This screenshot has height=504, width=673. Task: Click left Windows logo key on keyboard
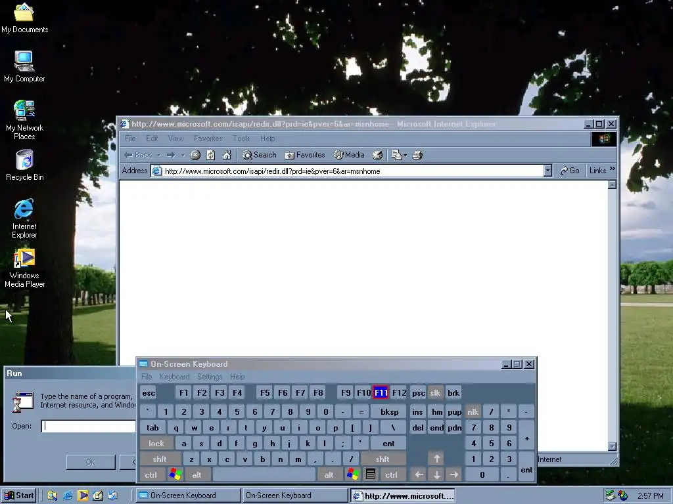[175, 475]
